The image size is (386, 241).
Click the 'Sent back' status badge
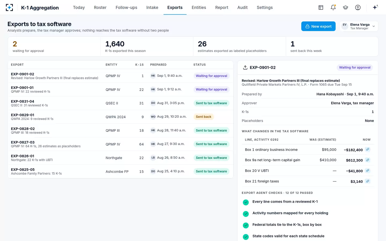tap(203, 117)
